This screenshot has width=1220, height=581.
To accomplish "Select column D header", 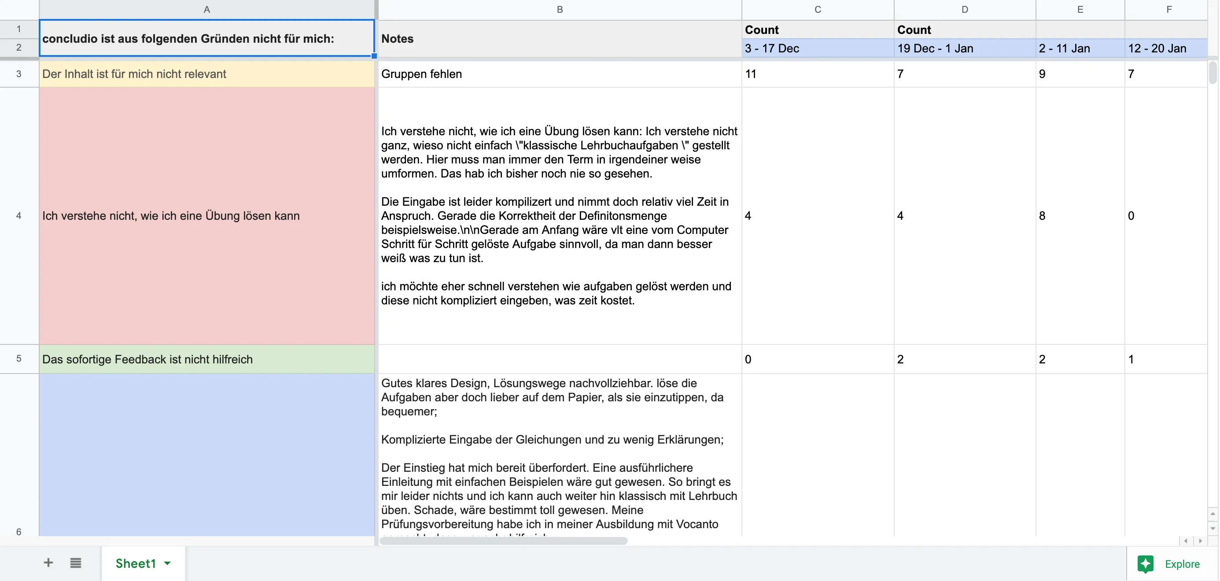I will tap(964, 10).
